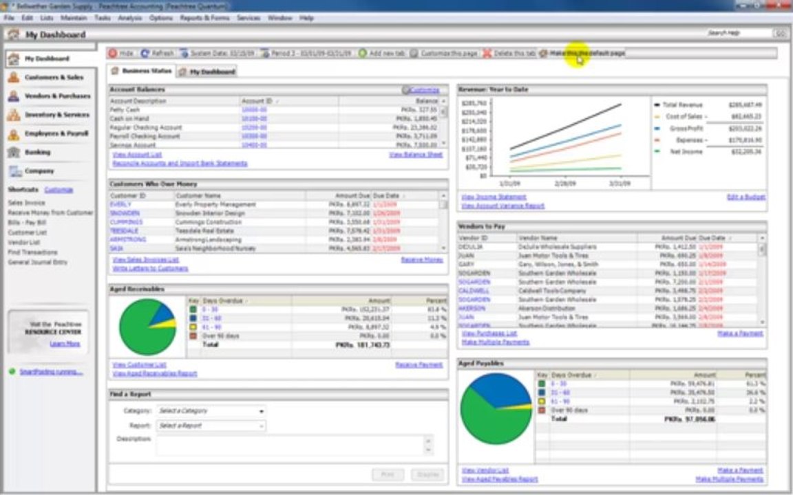Click Add new tab in the toolbar
Image resolution: width=793 pixels, height=495 pixels.
pyautogui.click(x=382, y=53)
